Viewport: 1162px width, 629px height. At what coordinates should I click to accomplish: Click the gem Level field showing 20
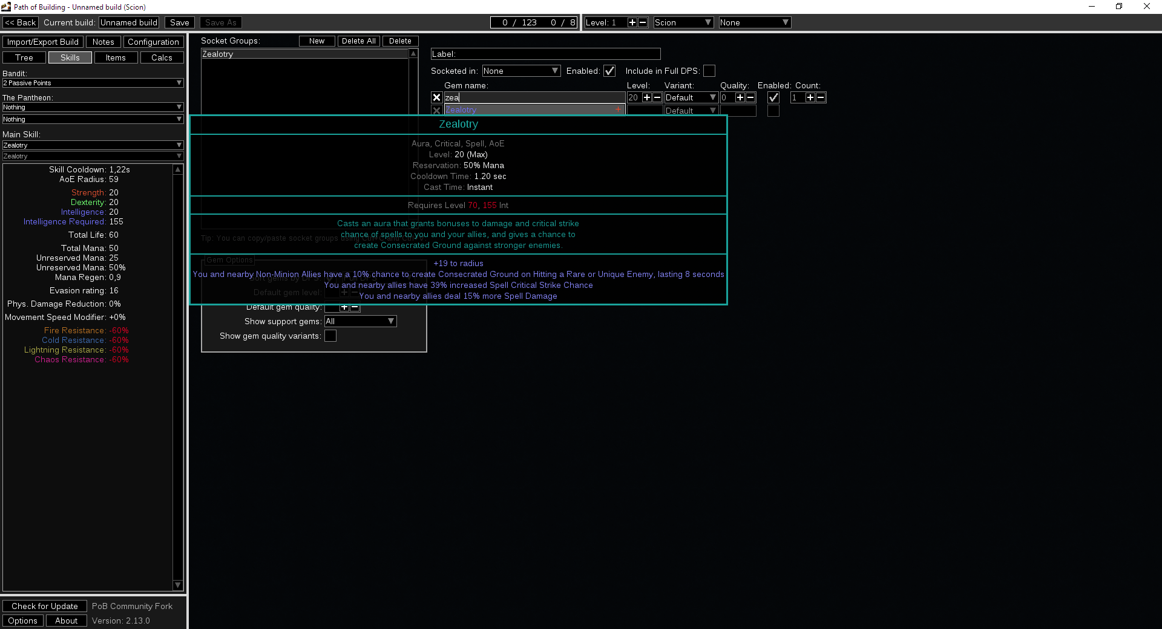[634, 97]
